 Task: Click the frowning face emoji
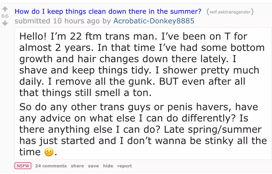tap(49, 152)
